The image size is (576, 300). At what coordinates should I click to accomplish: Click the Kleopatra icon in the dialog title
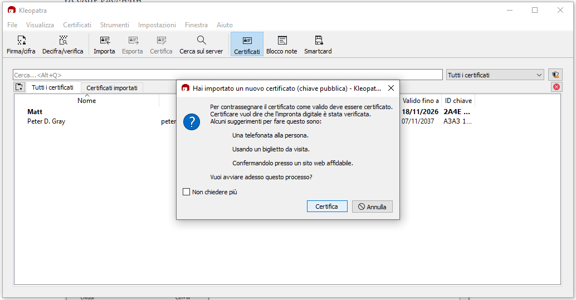coord(186,88)
